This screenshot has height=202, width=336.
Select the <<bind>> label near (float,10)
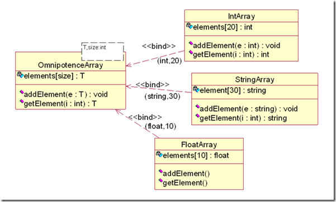click(145, 117)
